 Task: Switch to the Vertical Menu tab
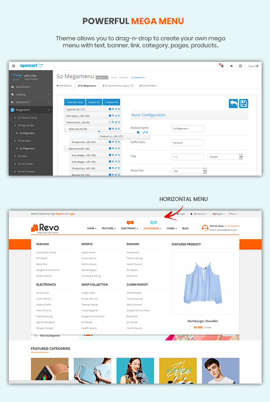pyautogui.click(x=148, y=85)
